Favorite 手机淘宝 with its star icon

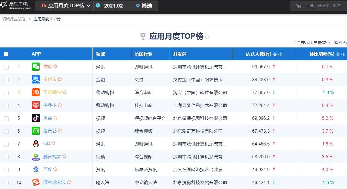coord(64,92)
